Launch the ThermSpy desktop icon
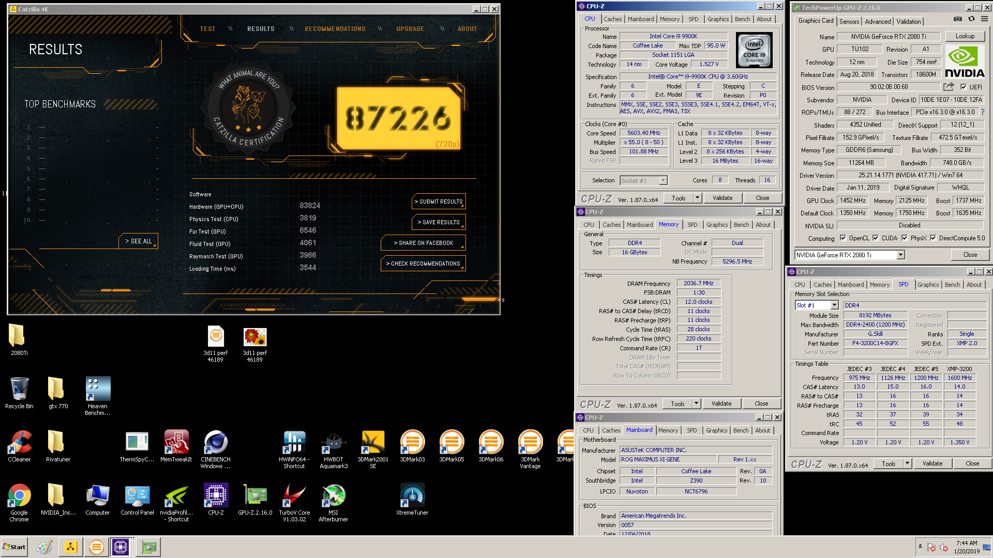The width and height of the screenshot is (993, 558). (137, 446)
